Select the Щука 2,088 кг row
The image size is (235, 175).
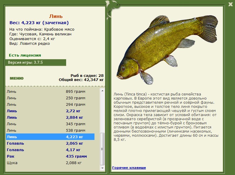tap(50, 163)
